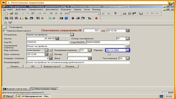Image resolution: width=176 pixels, height=99 pixels.
Task: Clear the Назначение платежа field with X
Action: coord(128,46)
